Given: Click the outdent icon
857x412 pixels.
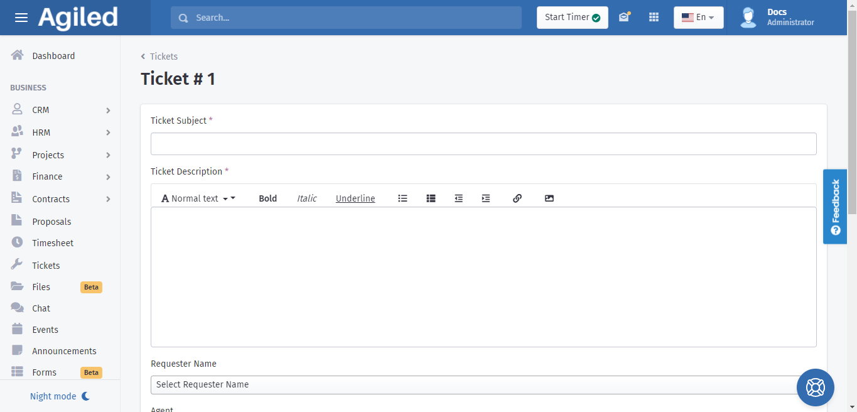Looking at the screenshot, I should coord(458,198).
